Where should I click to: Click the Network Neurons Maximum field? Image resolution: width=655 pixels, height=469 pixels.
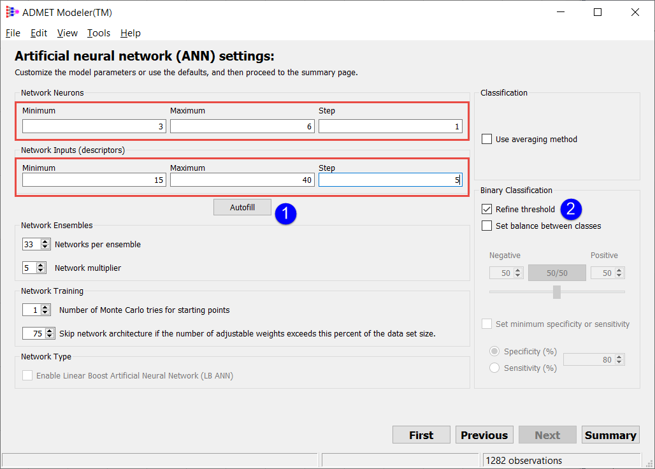pyautogui.click(x=242, y=126)
